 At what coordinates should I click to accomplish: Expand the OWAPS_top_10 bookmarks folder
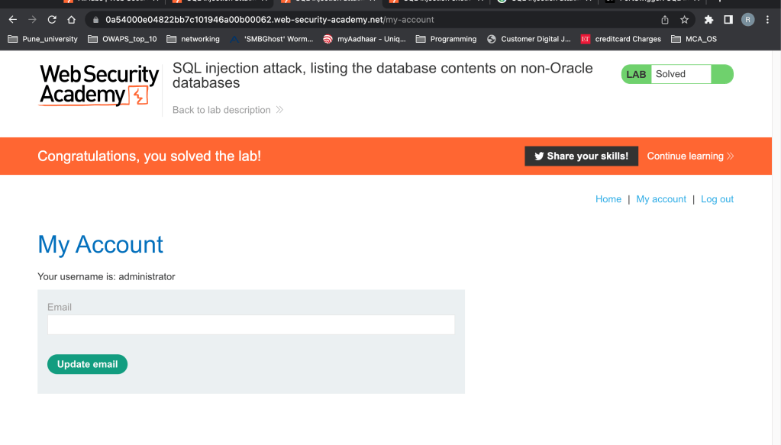pyautogui.click(x=122, y=39)
